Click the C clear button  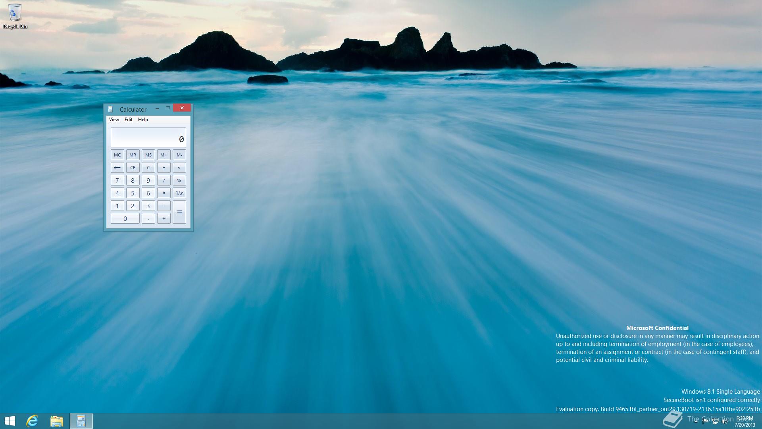click(x=148, y=168)
